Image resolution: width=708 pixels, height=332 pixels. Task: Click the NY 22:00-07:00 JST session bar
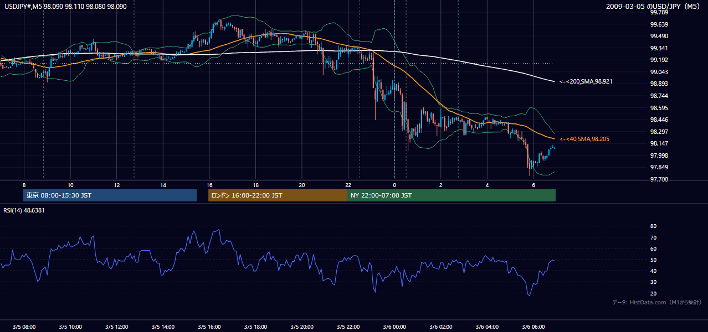(452, 195)
